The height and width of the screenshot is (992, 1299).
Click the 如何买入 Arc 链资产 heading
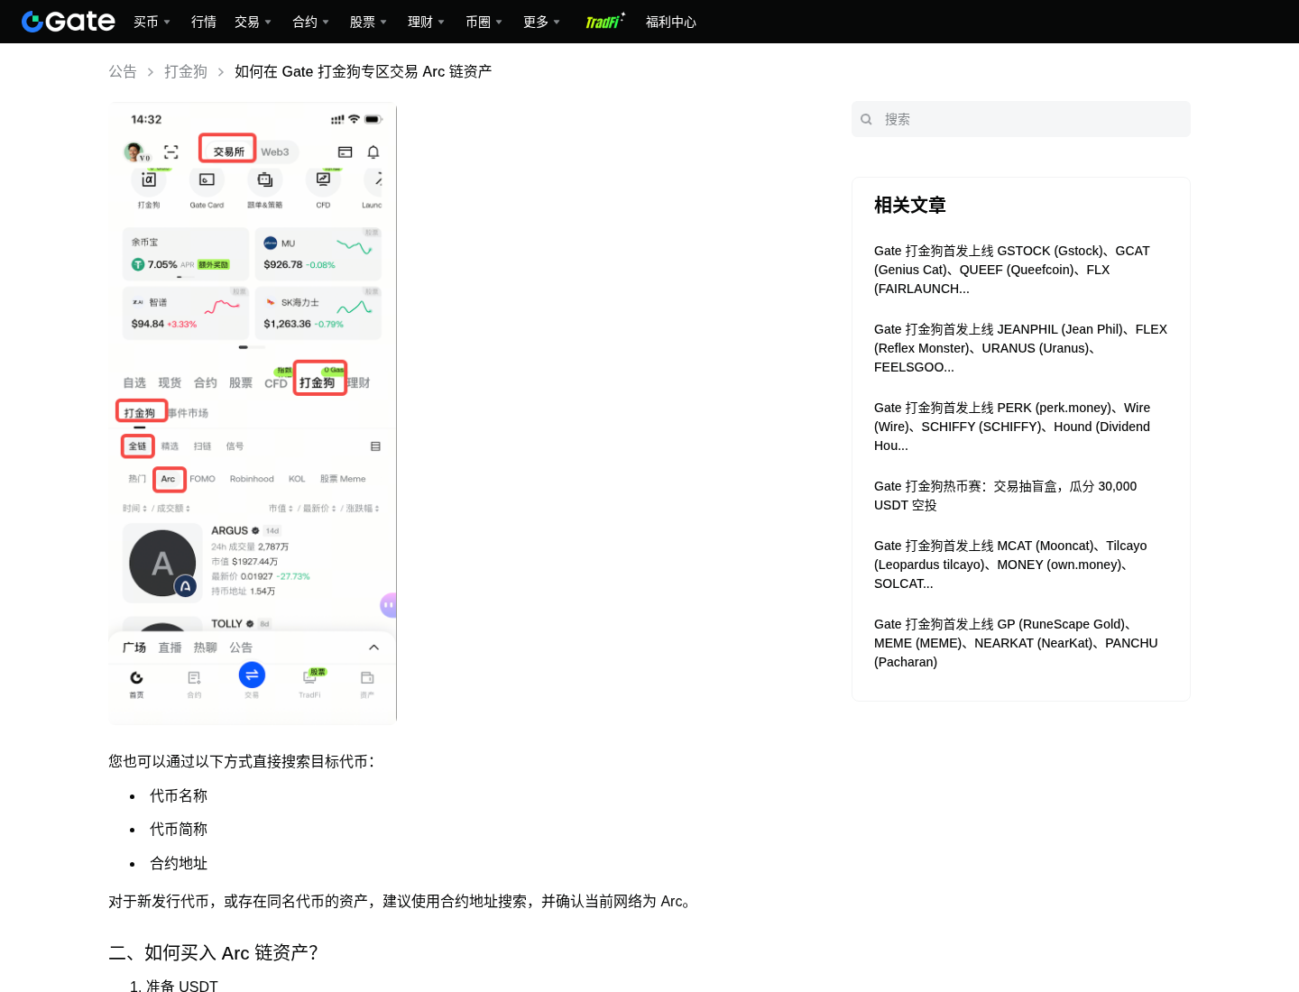click(213, 952)
